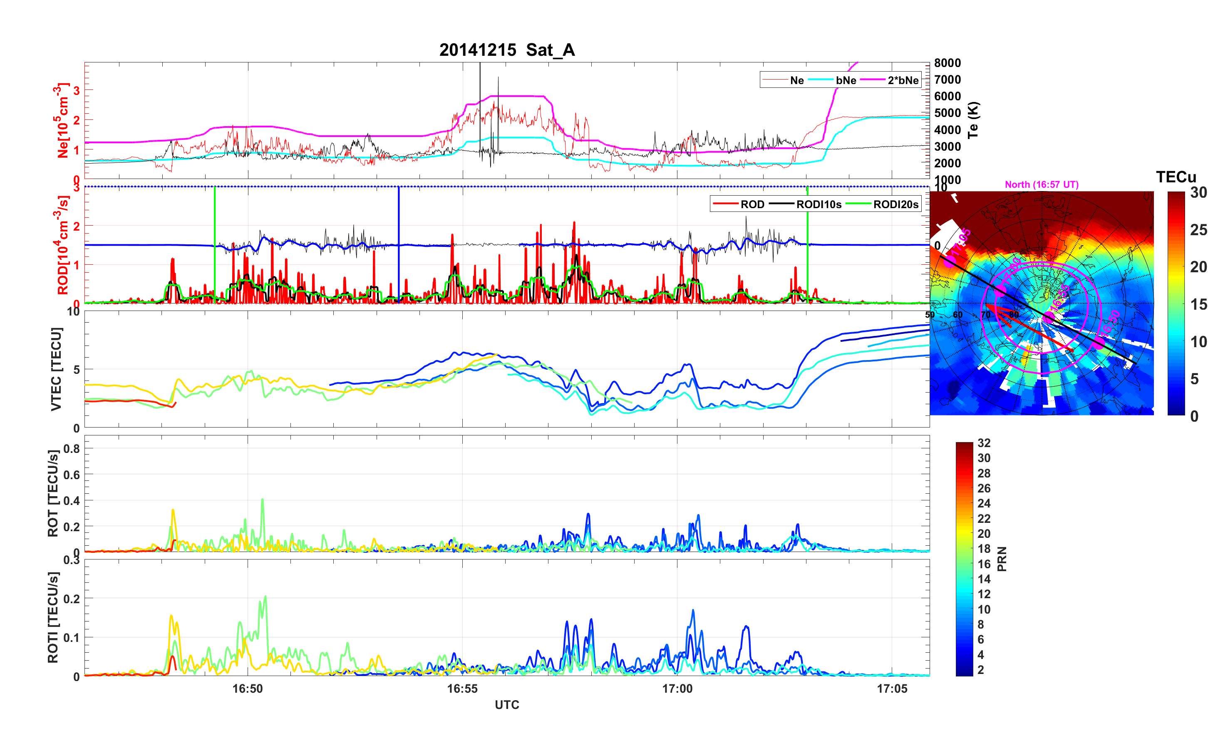Screen dimensions: 1208x731
Task: Click the red arrow on the polar map
Action: click(x=1029, y=328)
